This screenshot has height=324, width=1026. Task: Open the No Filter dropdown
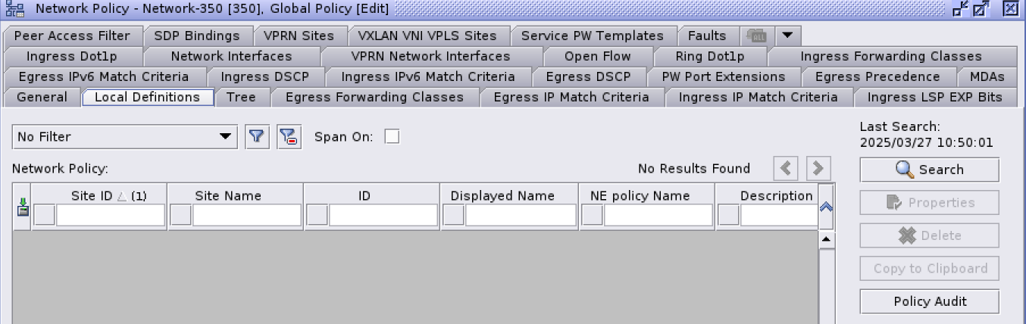pyautogui.click(x=125, y=137)
